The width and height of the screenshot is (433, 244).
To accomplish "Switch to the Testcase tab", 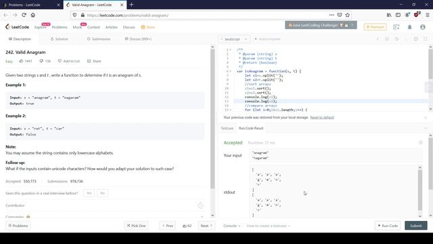I will (227, 128).
